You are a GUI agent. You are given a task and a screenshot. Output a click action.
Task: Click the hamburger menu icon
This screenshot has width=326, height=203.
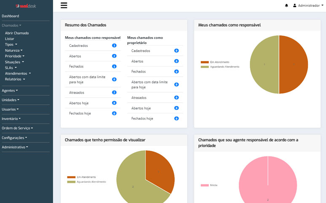64,5
